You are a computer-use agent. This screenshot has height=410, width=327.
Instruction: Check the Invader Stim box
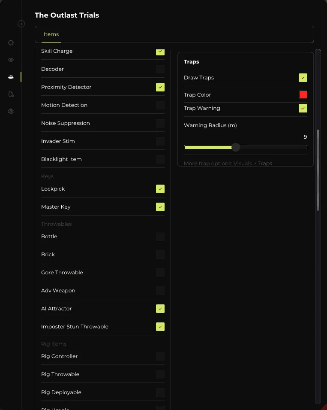[160, 141]
